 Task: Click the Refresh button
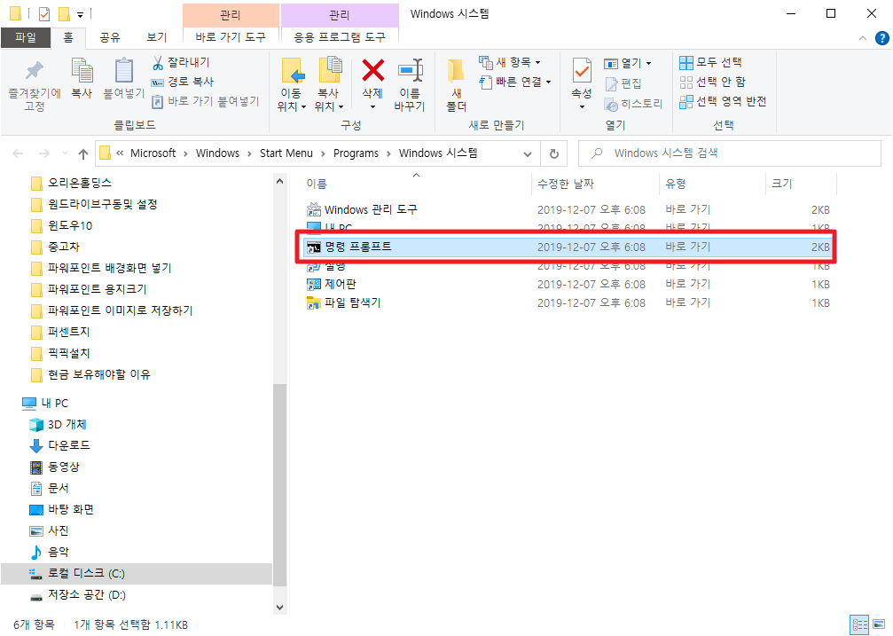(x=553, y=153)
